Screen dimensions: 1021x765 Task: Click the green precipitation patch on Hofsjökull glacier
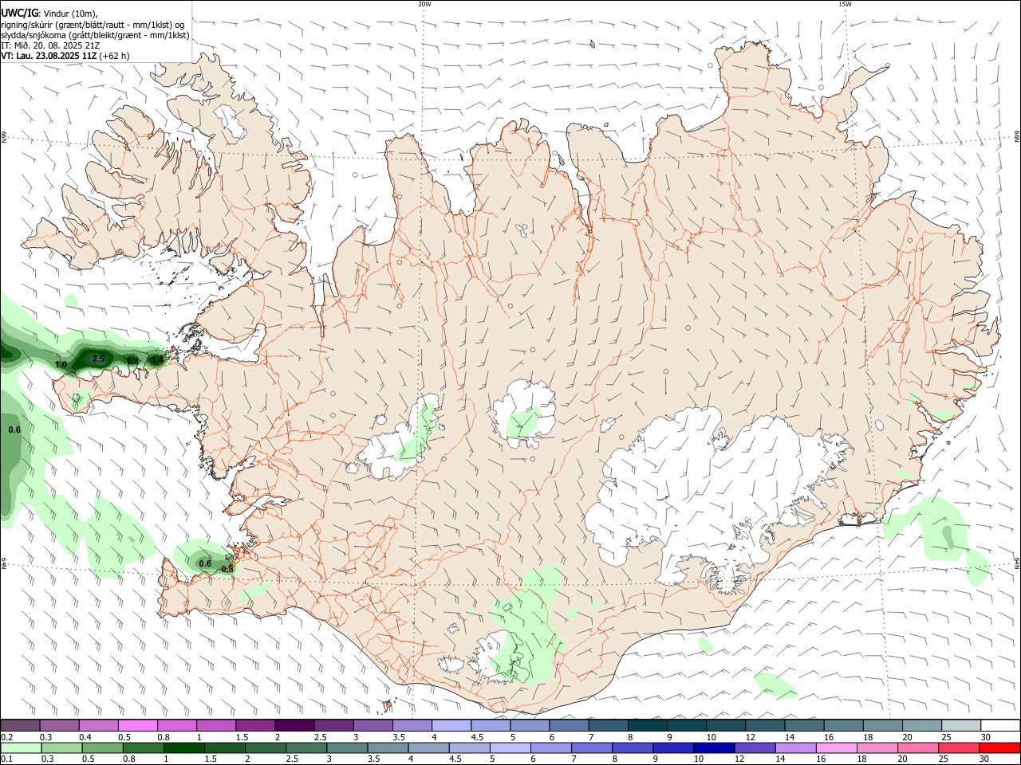pos(523,426)
